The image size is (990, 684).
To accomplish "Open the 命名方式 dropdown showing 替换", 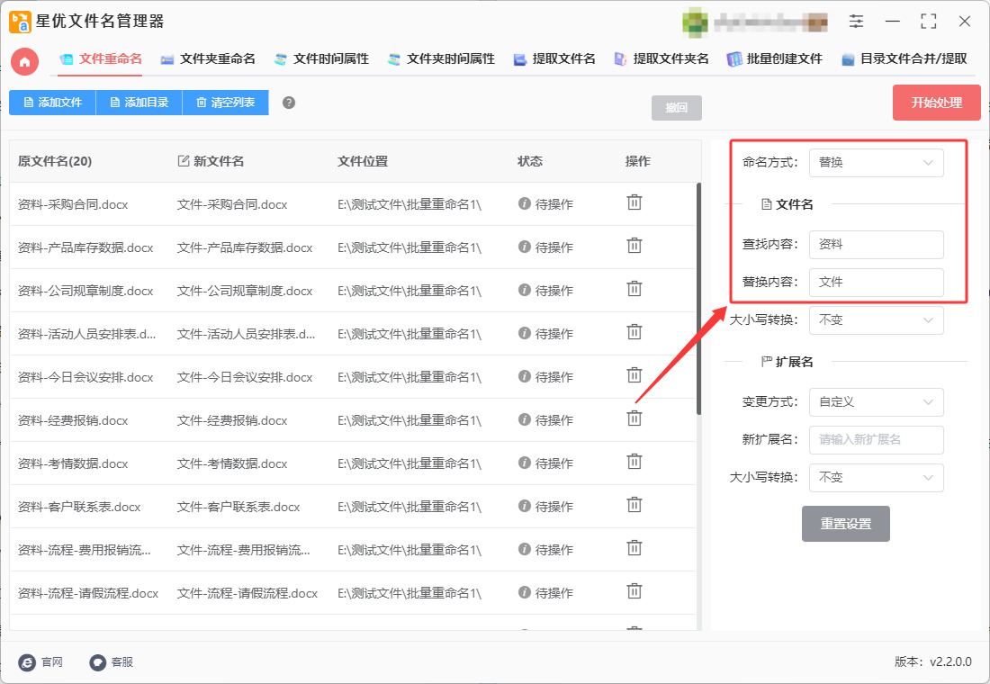I will (876, 162).
